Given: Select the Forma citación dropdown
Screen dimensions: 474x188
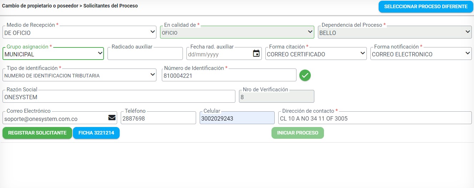Looking at the screenshot, I should click(316, 54).
